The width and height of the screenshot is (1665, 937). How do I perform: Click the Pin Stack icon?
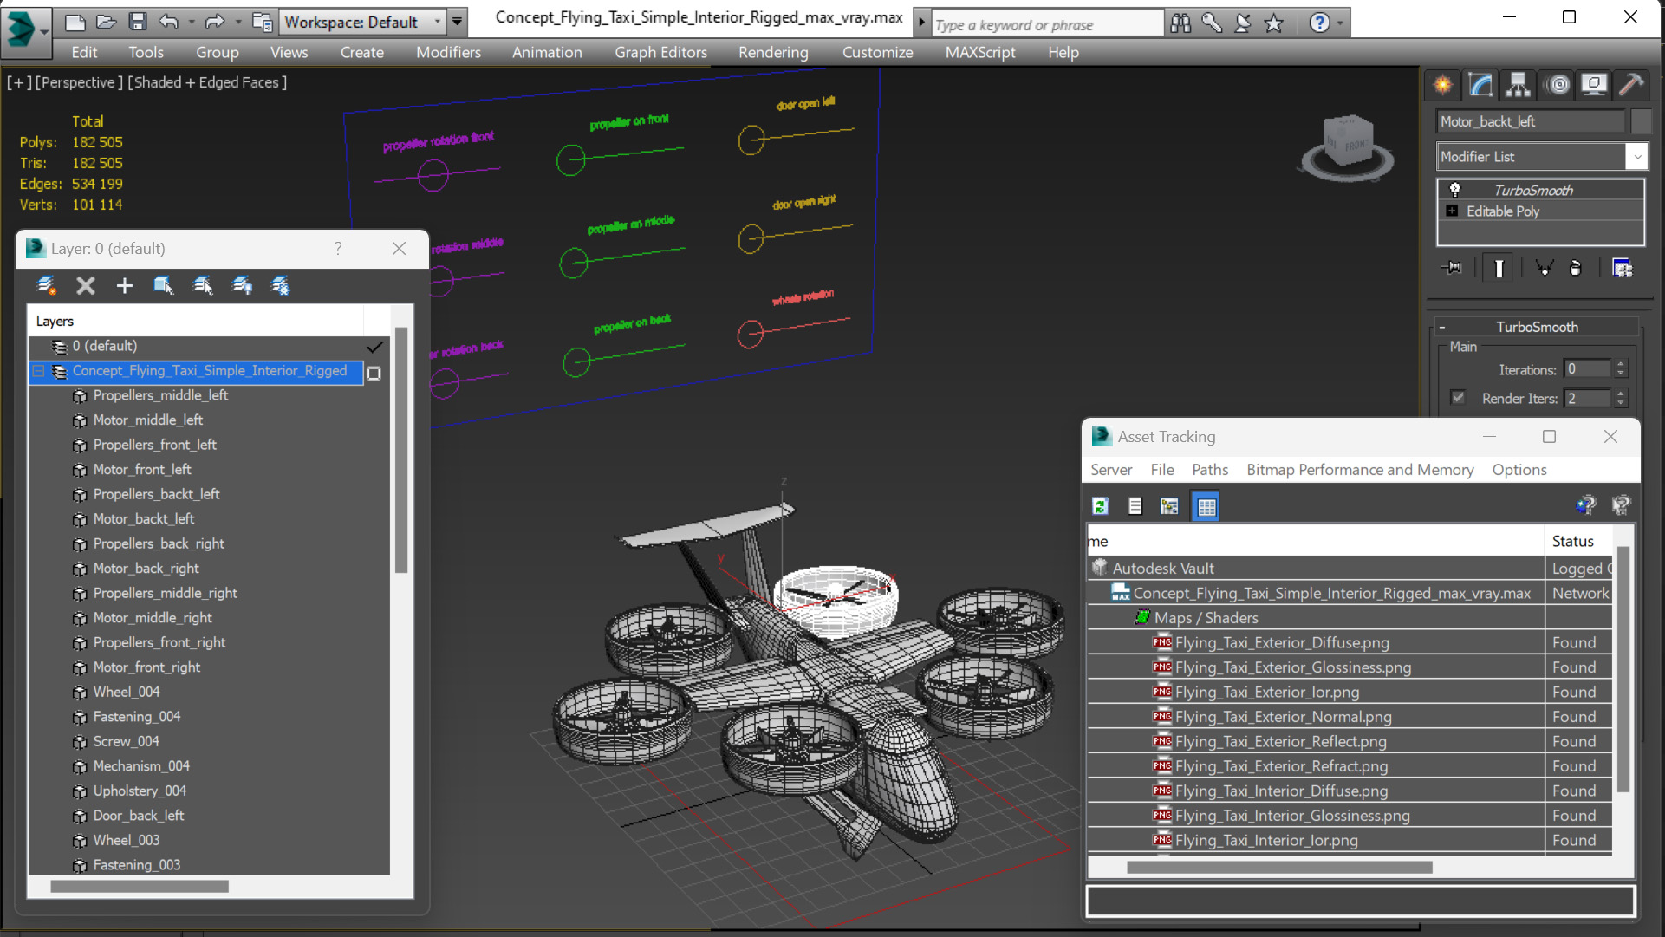click(x=1452, y=268)
